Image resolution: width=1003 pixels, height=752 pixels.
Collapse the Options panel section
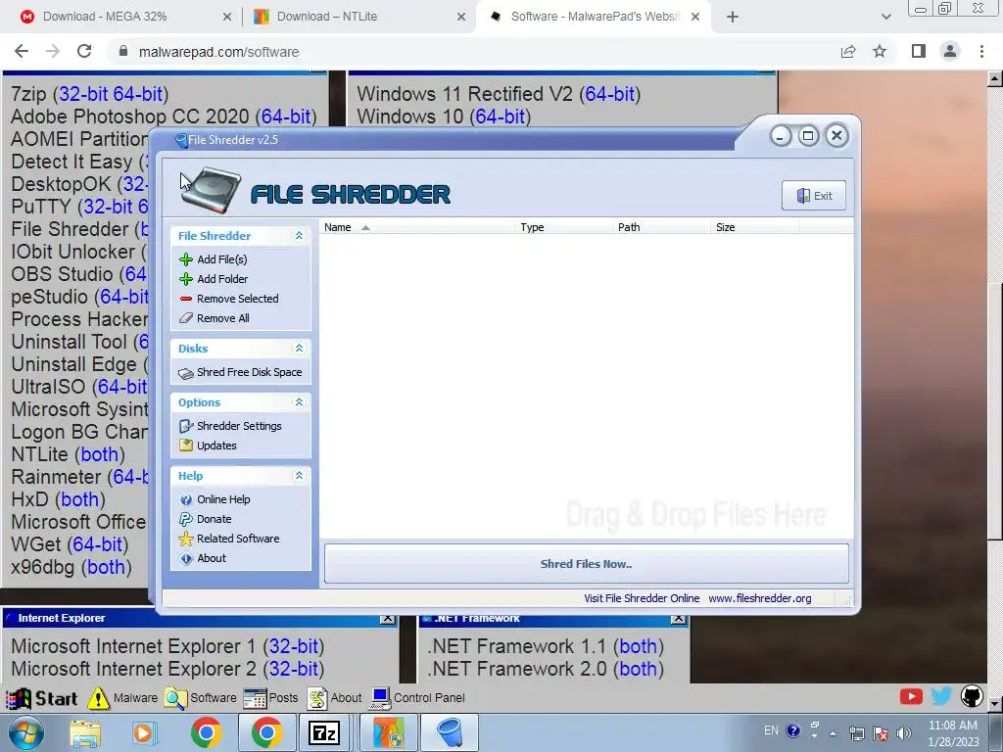tap(299, 402)
